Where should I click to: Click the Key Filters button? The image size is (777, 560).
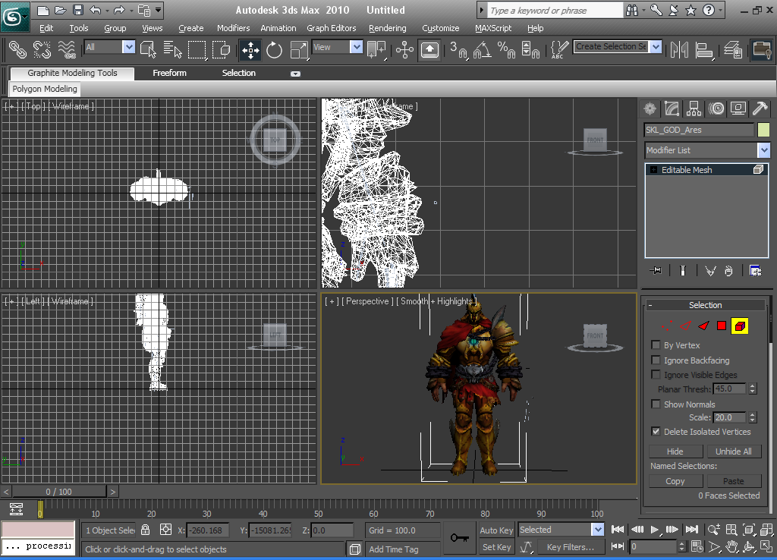(x=571, y=547)
